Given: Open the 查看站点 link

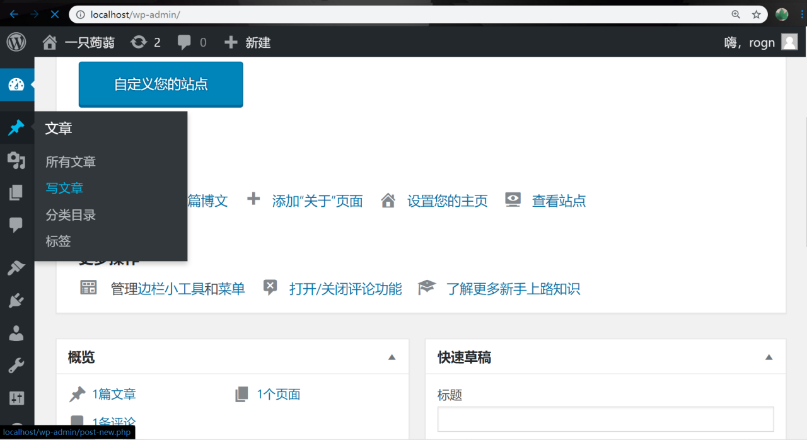Looking at the screenshot, I should pos(559,201).
